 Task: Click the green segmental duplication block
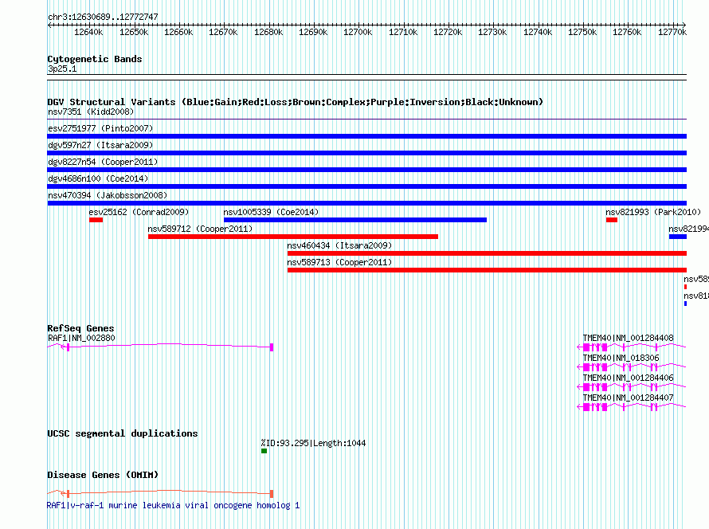pos(264,451)
